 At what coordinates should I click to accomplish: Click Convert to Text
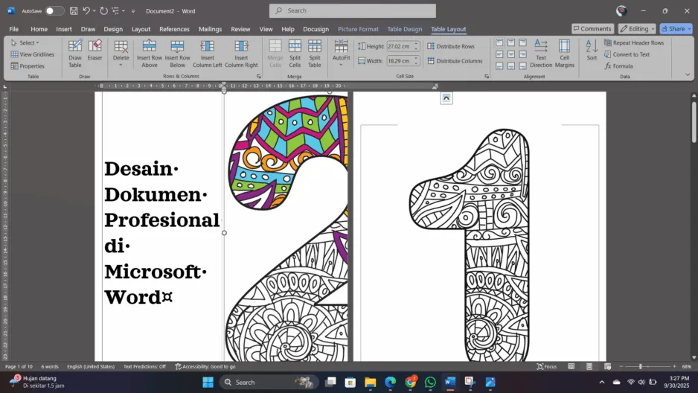pos(627,54)
